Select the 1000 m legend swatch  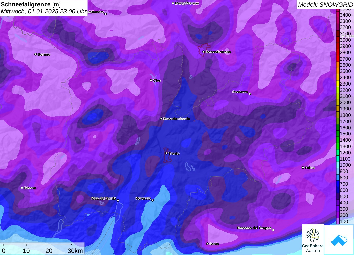338,165
